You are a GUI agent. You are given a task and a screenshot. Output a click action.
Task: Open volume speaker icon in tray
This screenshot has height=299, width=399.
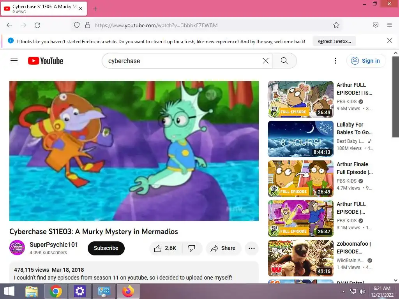[x=362, y=292]
